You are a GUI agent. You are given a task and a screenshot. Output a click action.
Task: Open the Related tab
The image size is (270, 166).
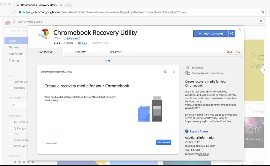(115, 52)
